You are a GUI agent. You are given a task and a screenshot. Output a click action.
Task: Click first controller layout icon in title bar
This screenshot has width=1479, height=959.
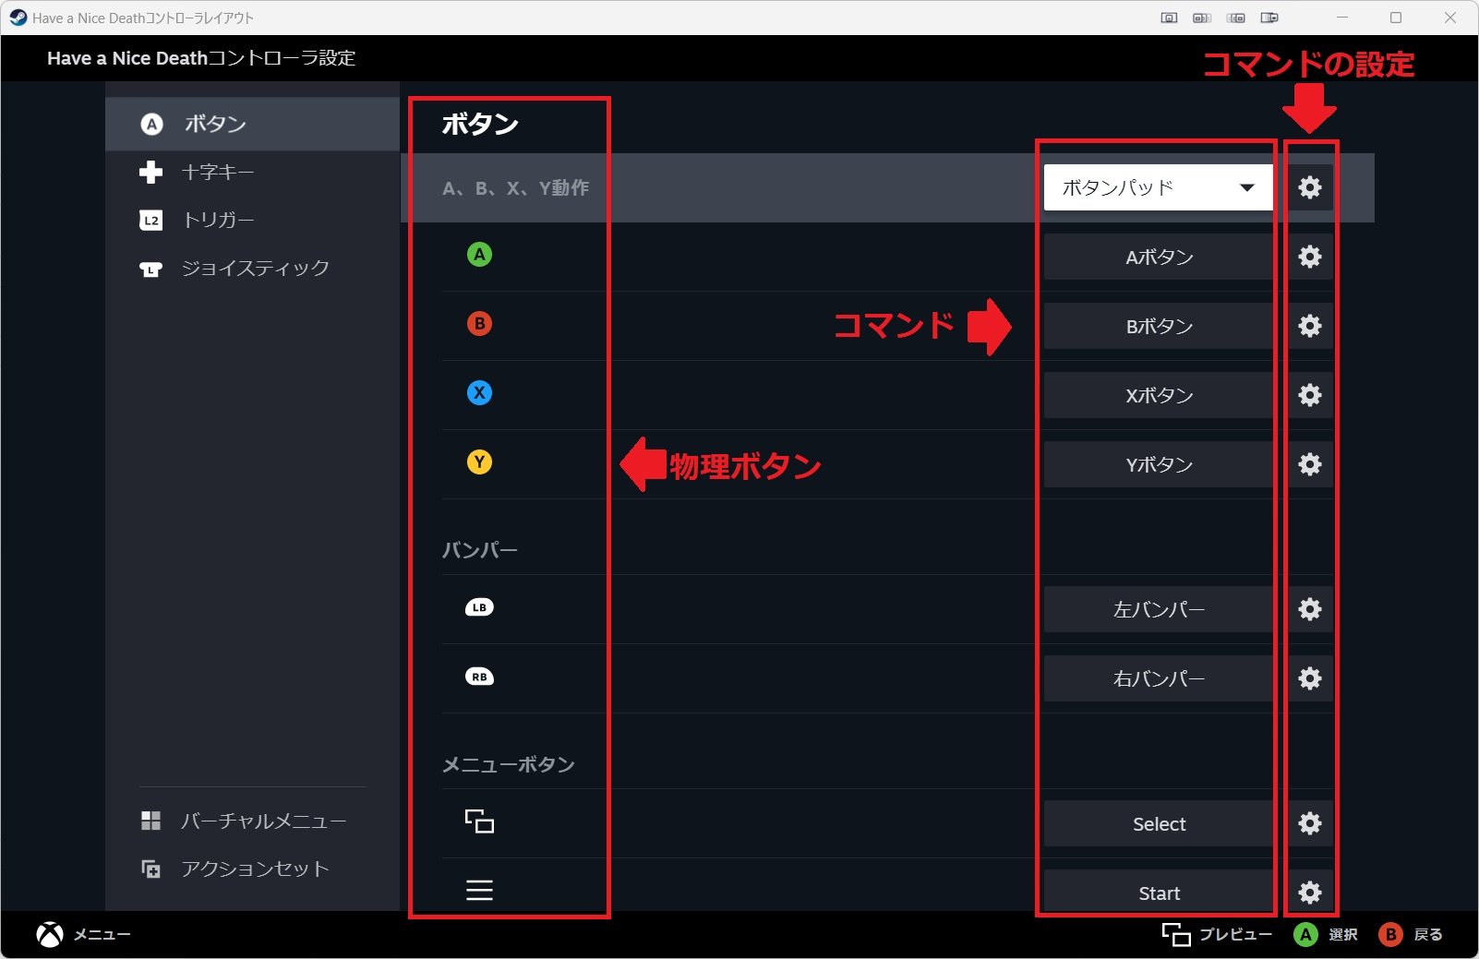click(1169, 18)
